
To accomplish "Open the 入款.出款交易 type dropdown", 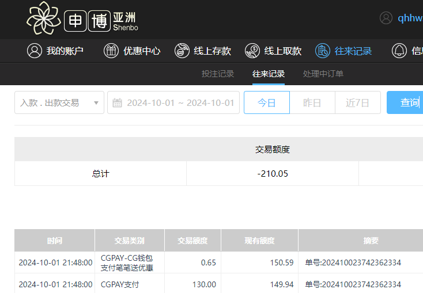I will click(x=59, y=103).
